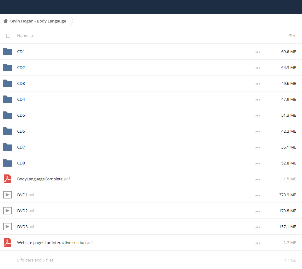Click the video play icon for DVD3.avi
Viewport: 302px width, 269px height.
click(7, 227)
